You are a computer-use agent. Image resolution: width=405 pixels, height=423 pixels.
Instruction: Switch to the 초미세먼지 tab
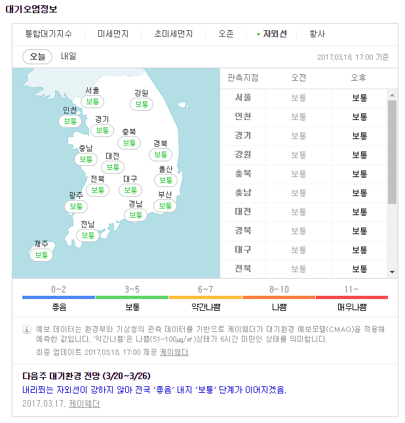click(174, 34)
